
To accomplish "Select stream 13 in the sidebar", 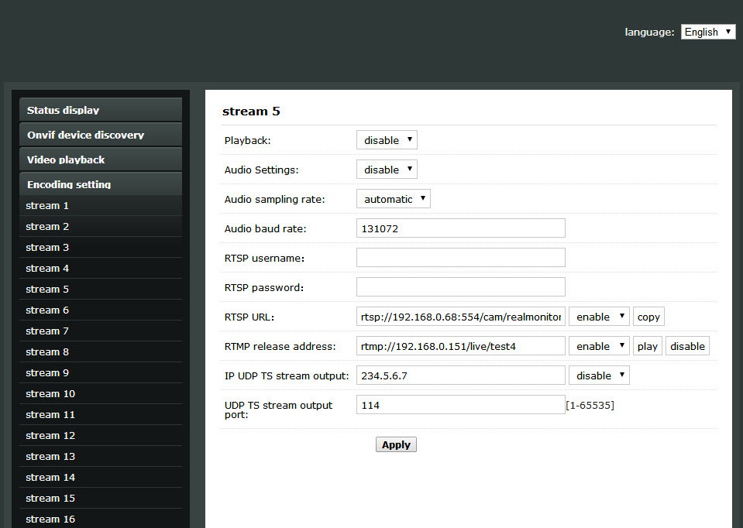I will 101,455.
